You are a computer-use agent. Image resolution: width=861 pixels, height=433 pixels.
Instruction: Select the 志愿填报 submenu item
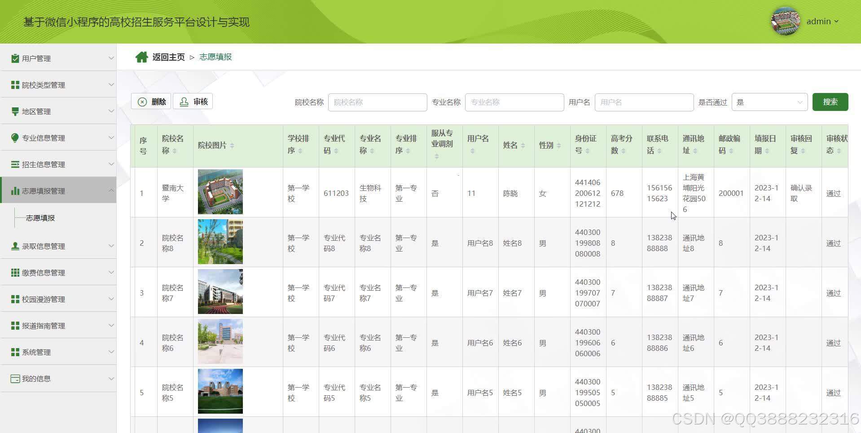pos(40,218)
